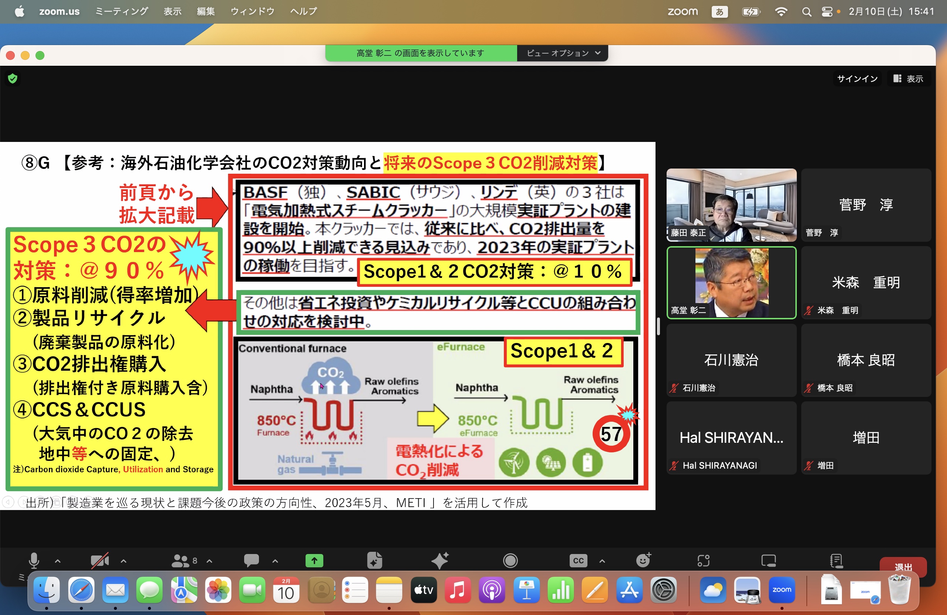
Task: Click the battery status icon
Action: [x=751, y=11]
